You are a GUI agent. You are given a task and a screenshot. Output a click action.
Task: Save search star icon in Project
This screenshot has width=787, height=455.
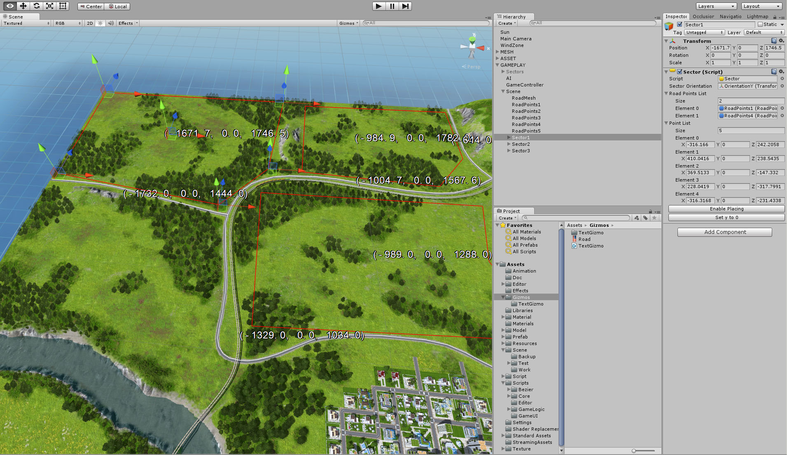[654, 218]
